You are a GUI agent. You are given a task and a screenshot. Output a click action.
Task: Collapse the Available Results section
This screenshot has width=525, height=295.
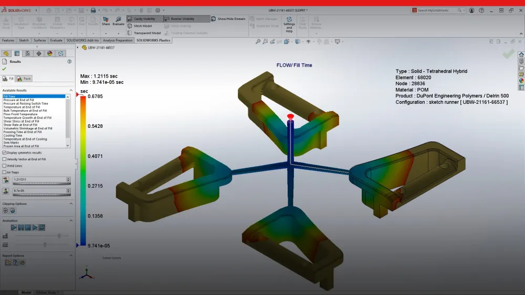coord(71,90)
